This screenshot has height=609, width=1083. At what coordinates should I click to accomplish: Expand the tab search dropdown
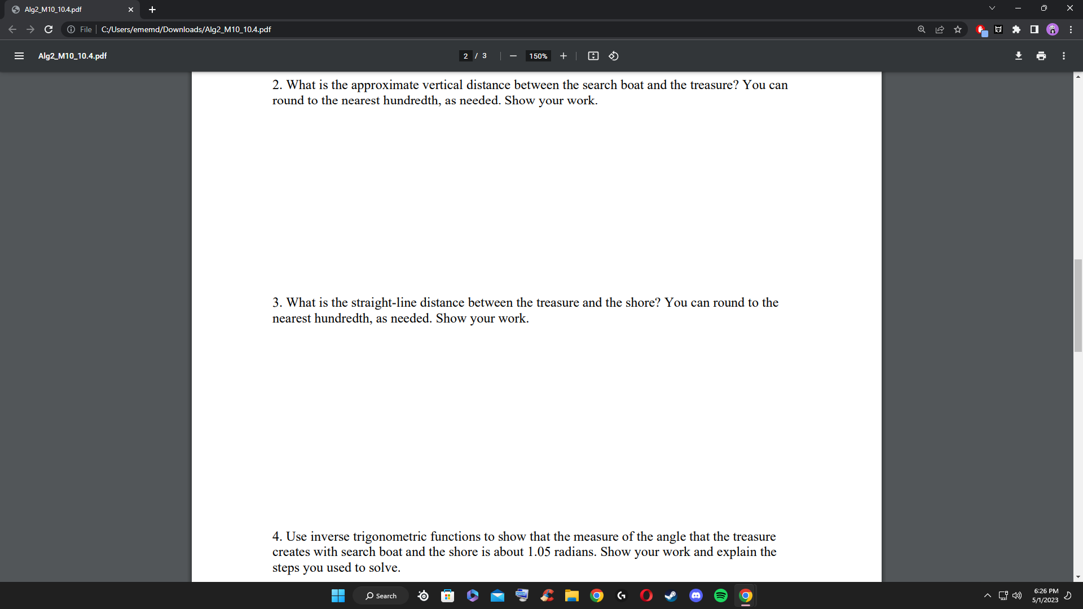click(992, 8)
